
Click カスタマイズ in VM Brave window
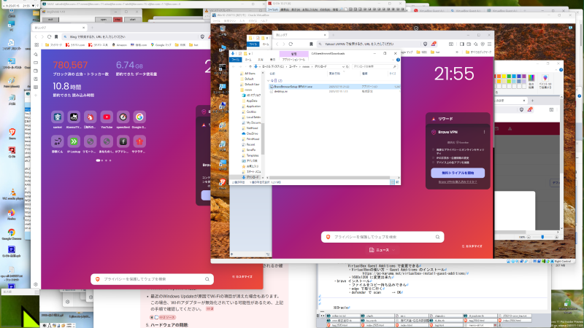pos(472,246)
